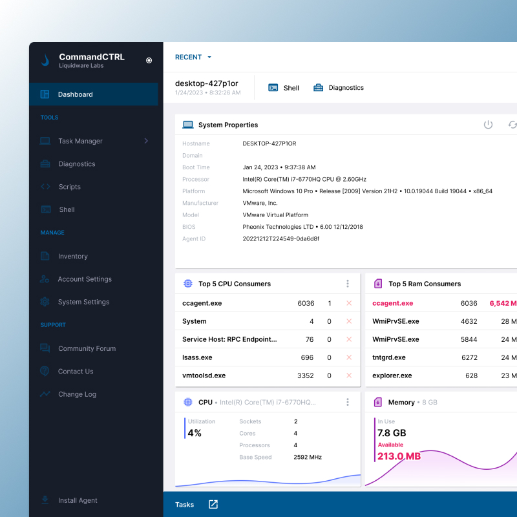Click the Community Forum chat icon
The width and height of the screenshot is (517, 517).
[45, 348]
